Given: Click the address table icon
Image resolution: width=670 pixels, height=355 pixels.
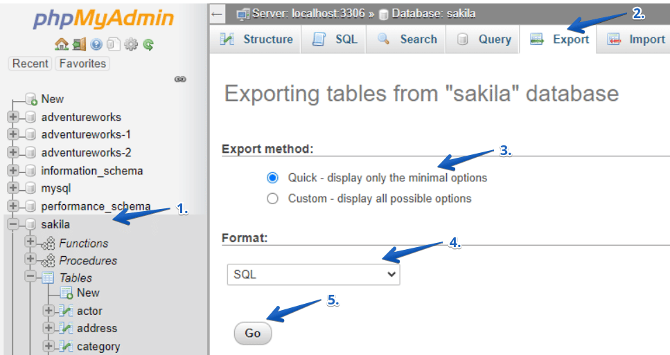Looking at the screenshot, I should (x=66, y=328).
